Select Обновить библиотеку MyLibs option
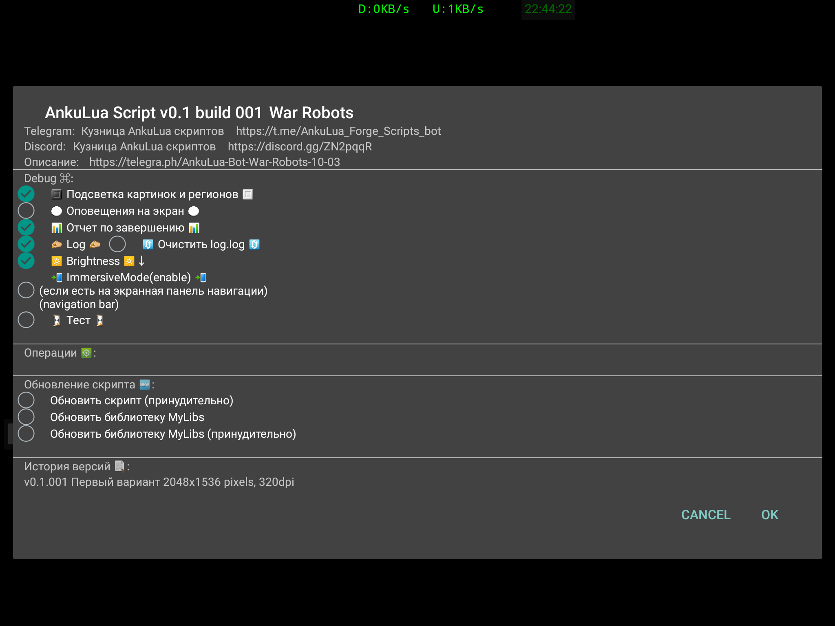 pyautogui.click(x=26, y=417)
